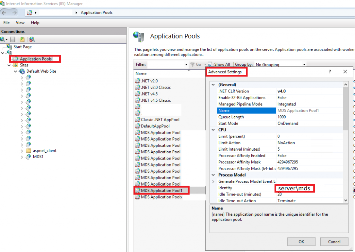Collapse the CPU section
This screenshot has height=252, width=355.
pos(213,130)
